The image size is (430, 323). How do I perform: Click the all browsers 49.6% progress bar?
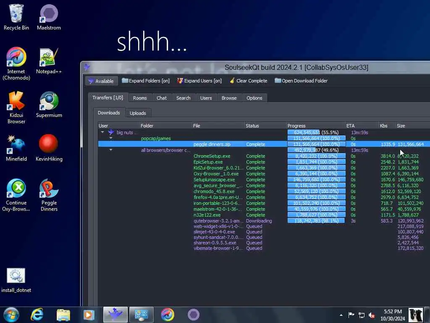(x=316, y=150)
